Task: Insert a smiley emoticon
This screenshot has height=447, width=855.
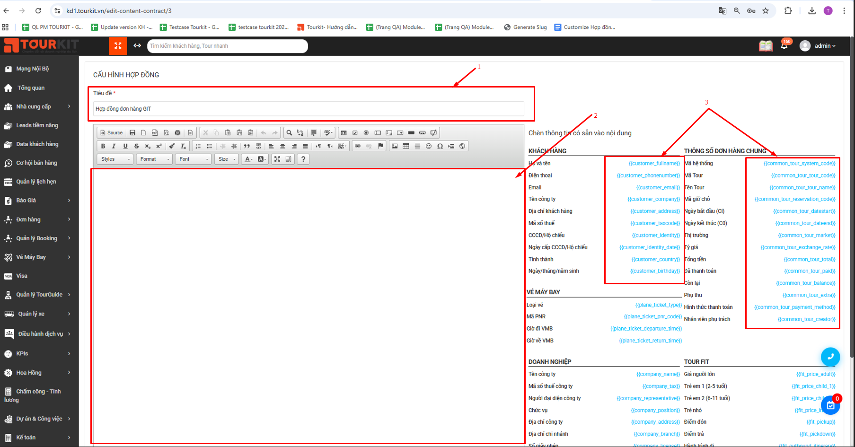Action: tap(429, 146)
